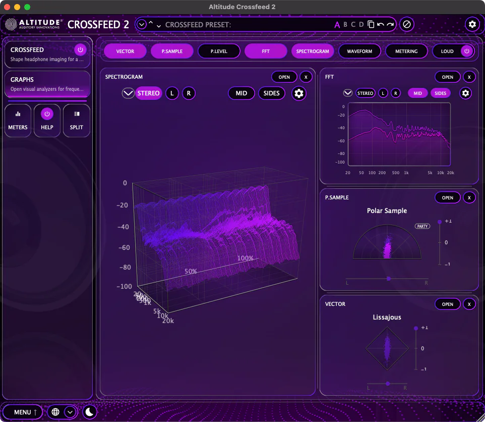Select L channel in FFT panel
The image size is (485, 422).
coord(383,93)
